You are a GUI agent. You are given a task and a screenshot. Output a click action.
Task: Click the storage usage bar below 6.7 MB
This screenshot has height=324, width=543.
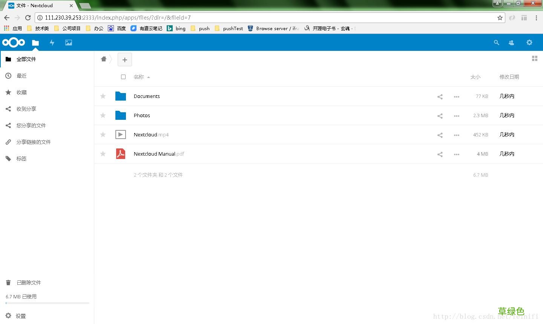click(x=47, y=303)
